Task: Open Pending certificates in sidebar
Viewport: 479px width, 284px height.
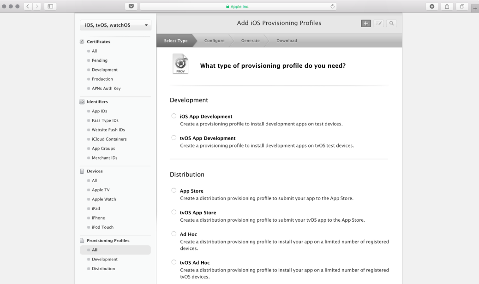Action: point(100,60)
